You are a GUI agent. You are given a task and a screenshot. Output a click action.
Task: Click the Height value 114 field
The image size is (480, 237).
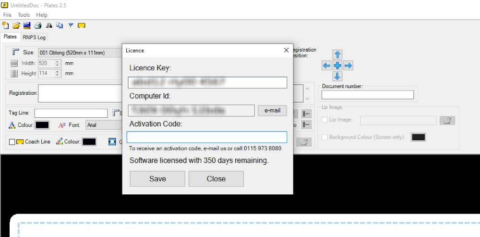46,73
